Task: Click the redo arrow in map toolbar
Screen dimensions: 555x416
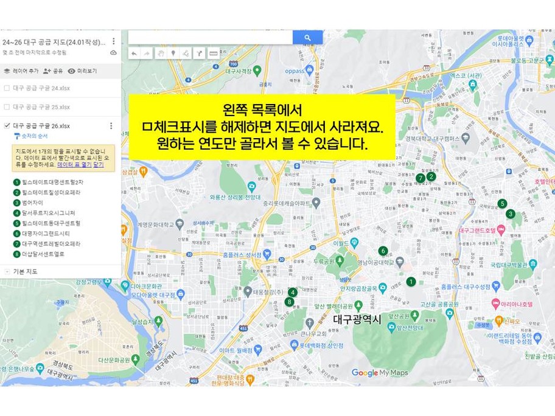Action: click(x=147, y=54)
